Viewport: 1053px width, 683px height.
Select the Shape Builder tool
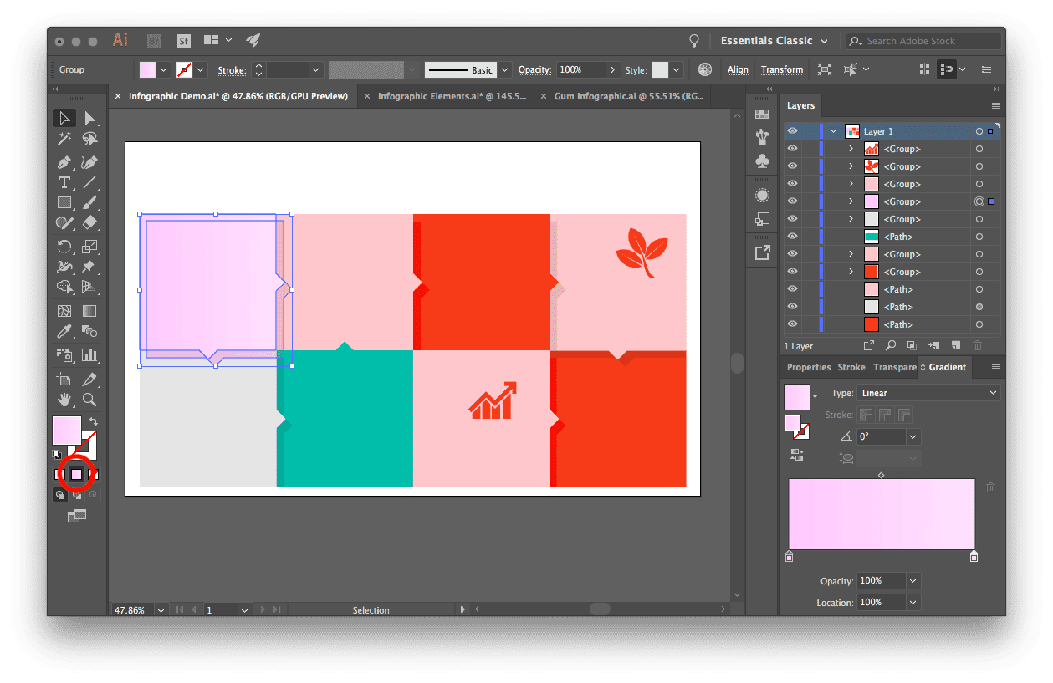(x=64, y=287)
